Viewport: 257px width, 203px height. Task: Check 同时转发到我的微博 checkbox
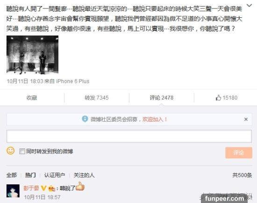[22, 151]
